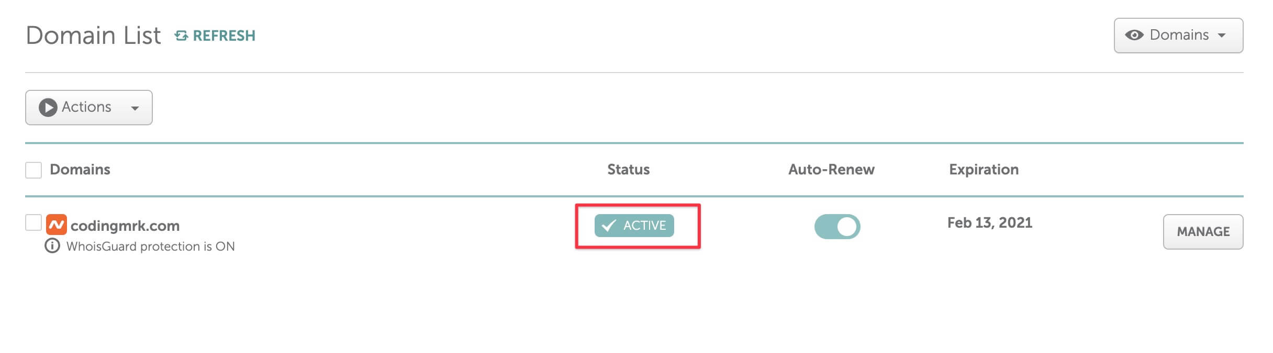The width and height of the screenshot is (1273, 353).
Task: Click the MANAGE button
Action: click(x=1203, y=232)
